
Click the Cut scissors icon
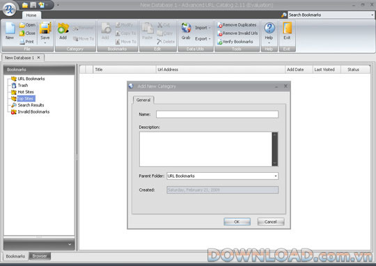160,24
